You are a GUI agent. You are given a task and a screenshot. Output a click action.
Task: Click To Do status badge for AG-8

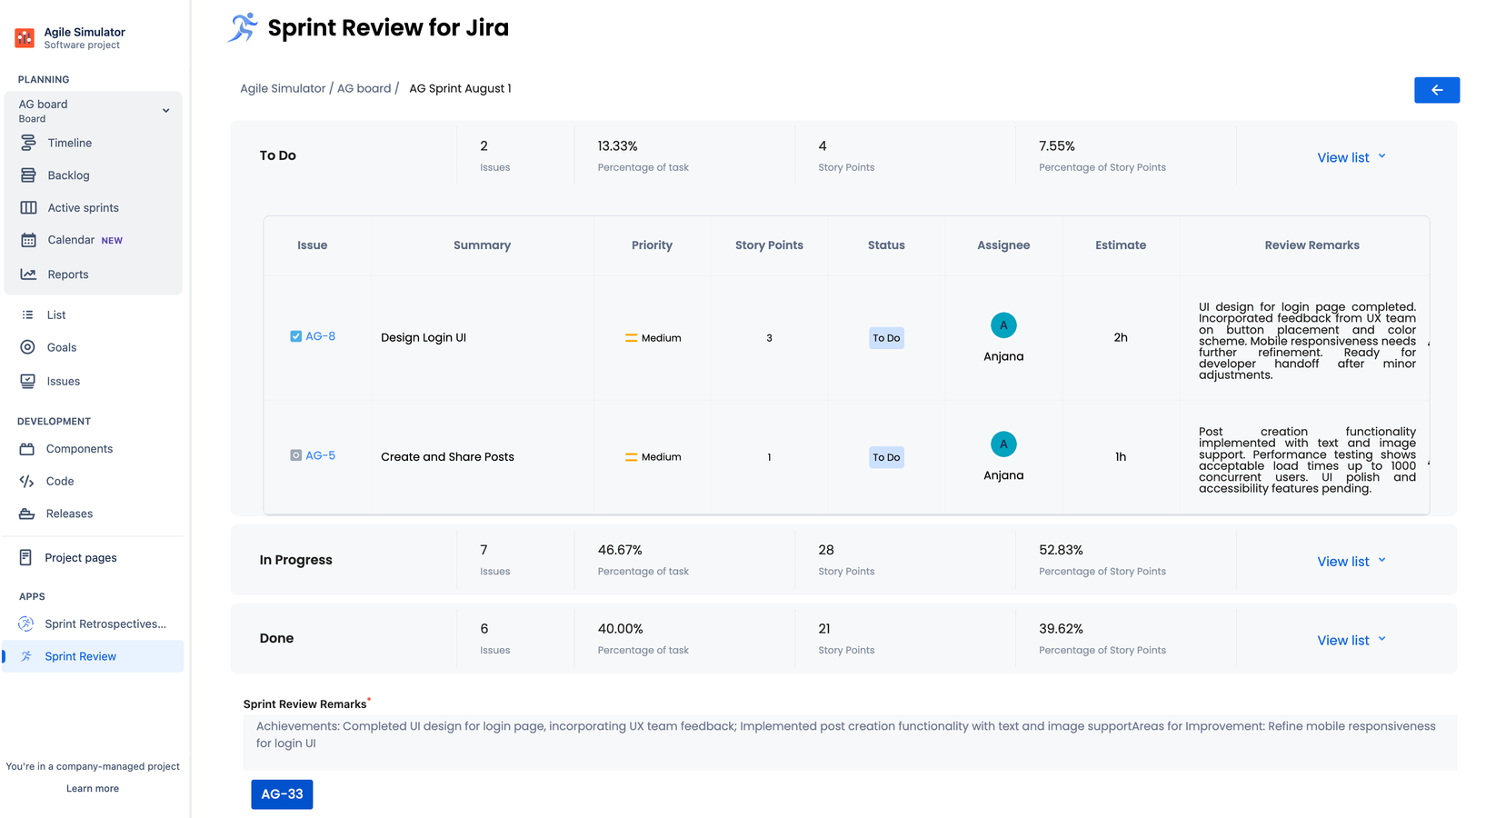(886, 338)
